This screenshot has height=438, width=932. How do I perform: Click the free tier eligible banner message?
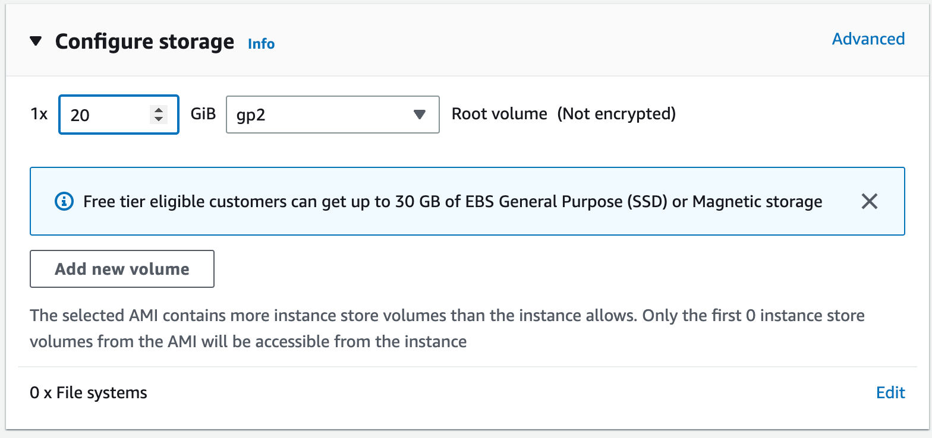453,202
